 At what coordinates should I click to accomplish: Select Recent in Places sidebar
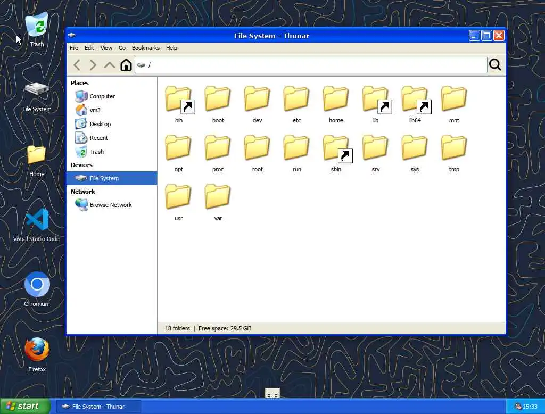(112, 138)
